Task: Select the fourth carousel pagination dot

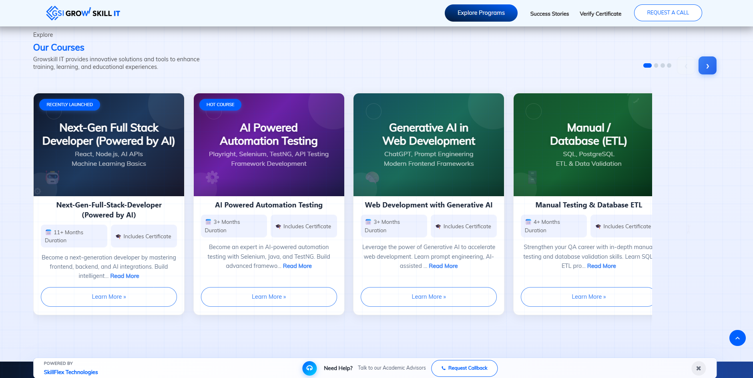Action: [x=669, y=66]
